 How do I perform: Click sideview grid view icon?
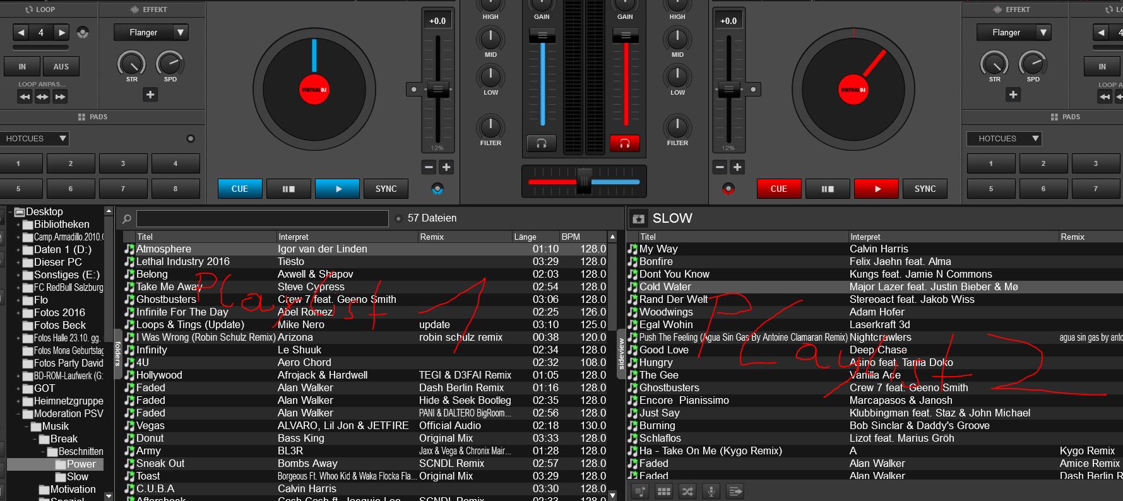click(x=664, y=491)
